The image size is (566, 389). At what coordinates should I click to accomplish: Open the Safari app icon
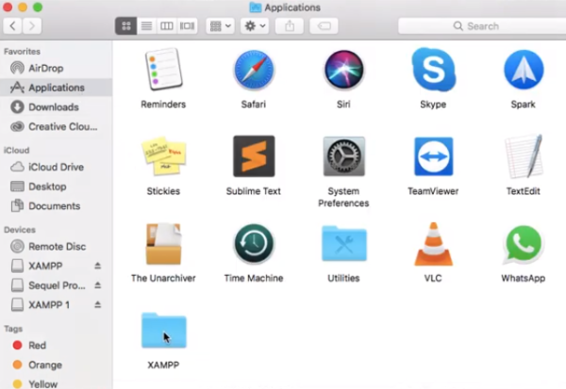click(254, 71)
